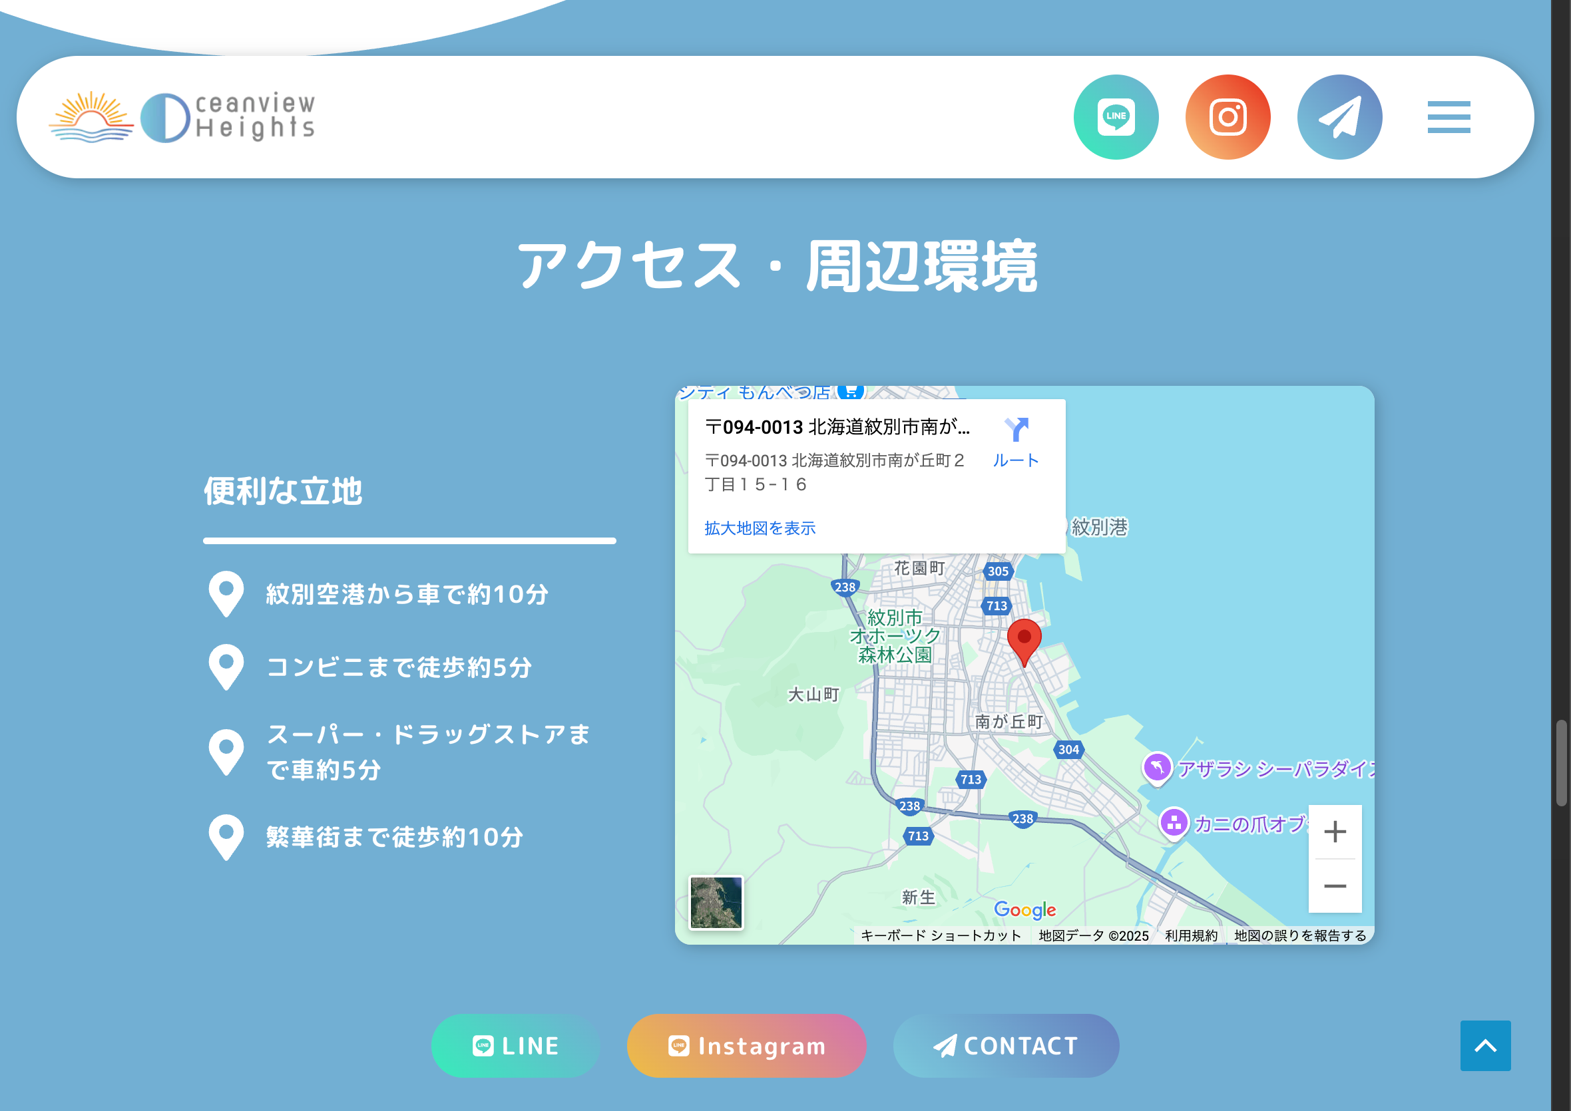Click the 花園町 map label

[919, 568]
